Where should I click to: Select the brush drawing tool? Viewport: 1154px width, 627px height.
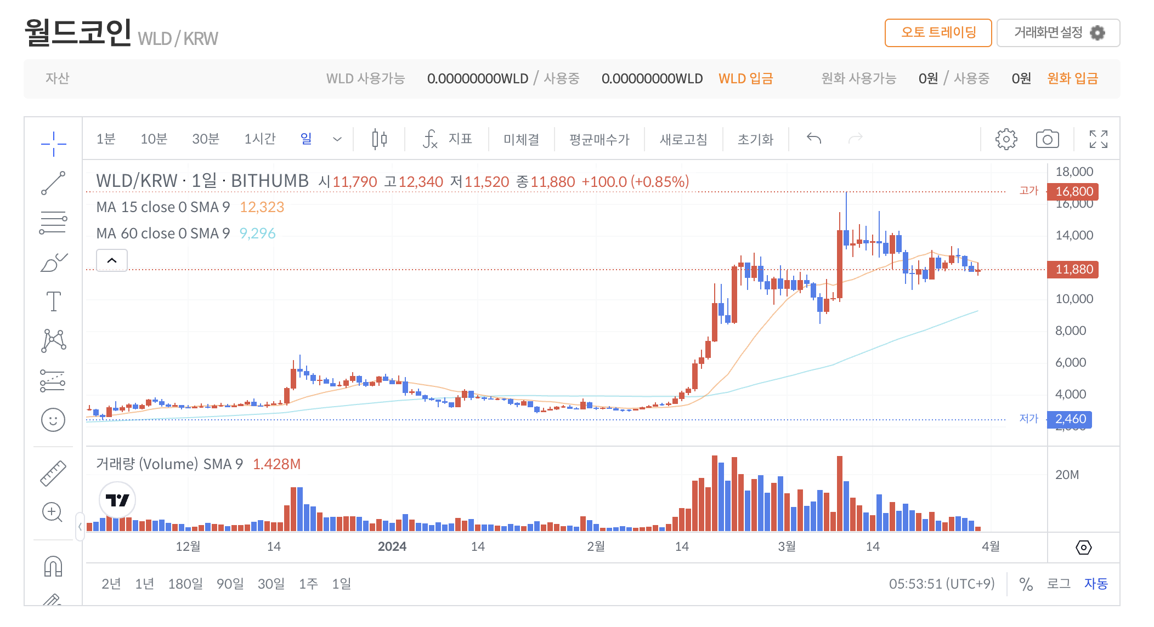point(53,263)
